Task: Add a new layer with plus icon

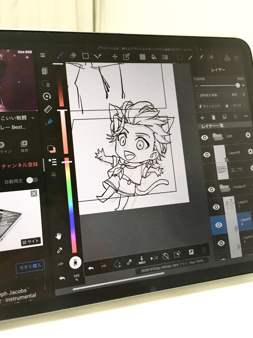Action: (202, 118)
